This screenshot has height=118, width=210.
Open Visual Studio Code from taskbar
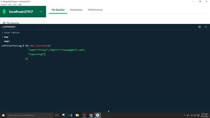[71, 115]
